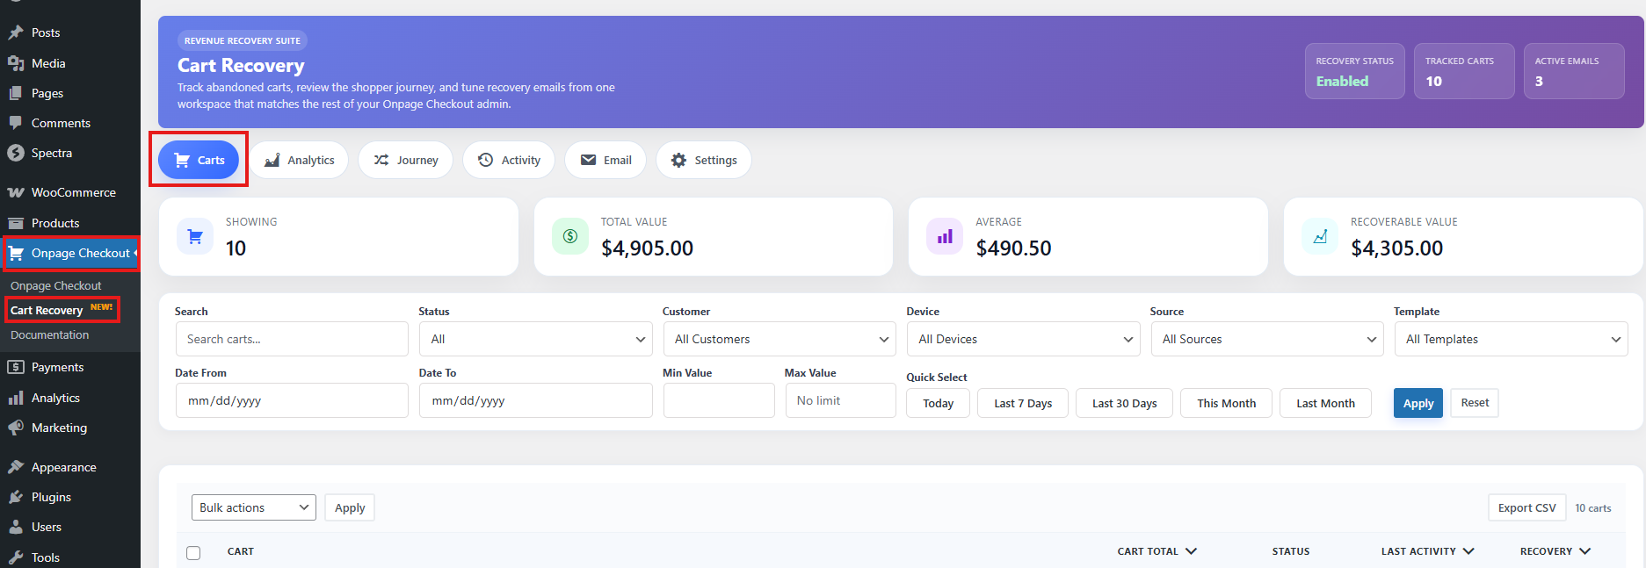Click the Recovery Status Enabled card
This screenshot has height=568, width=1646.
(1354, 71)
